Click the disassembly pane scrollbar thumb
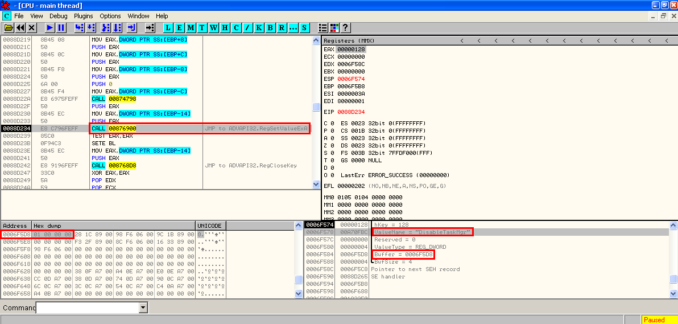Screen dimensions: 678x324 [316, 107]
